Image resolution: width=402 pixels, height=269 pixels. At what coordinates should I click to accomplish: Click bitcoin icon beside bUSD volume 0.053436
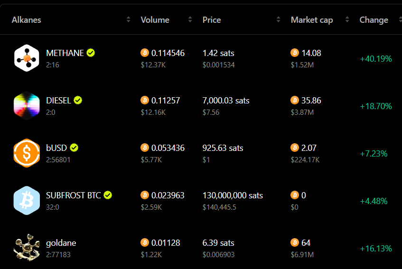pos(145,148)
